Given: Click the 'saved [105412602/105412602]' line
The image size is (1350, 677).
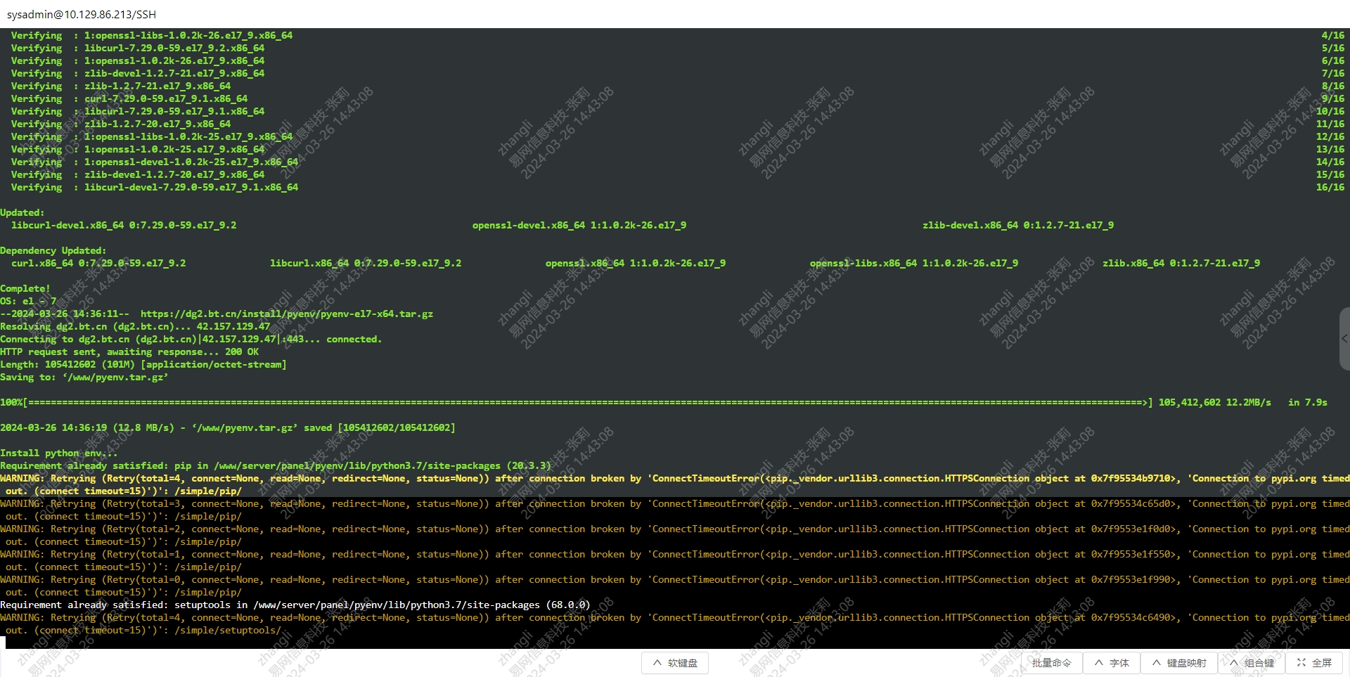Looking at the screenshot, I should [228, 427].
